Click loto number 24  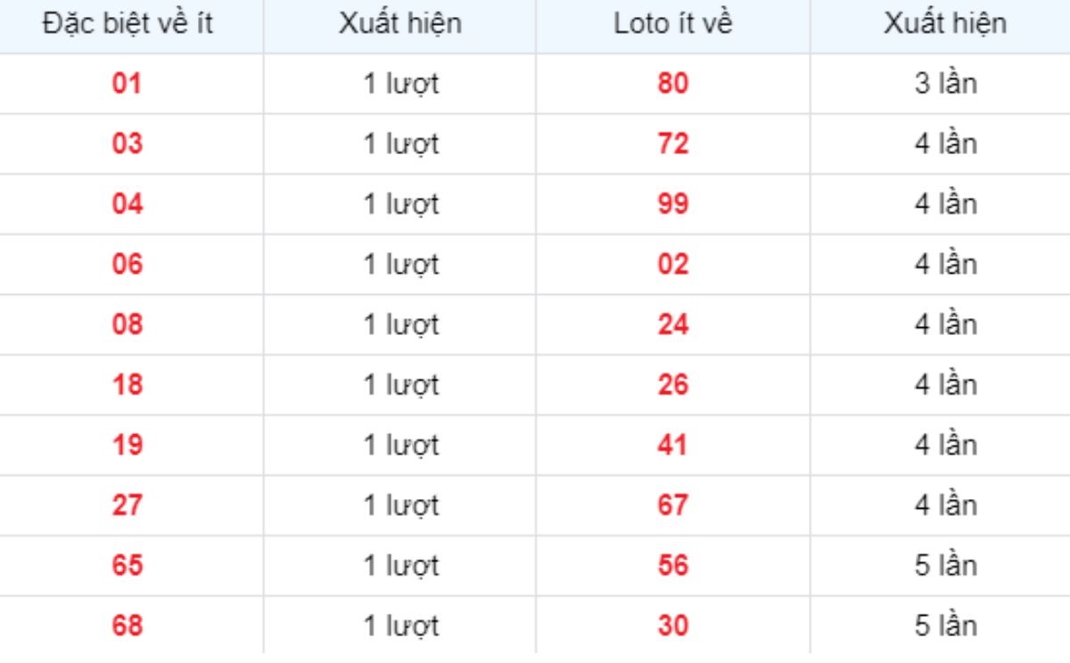tap(673, 324)
